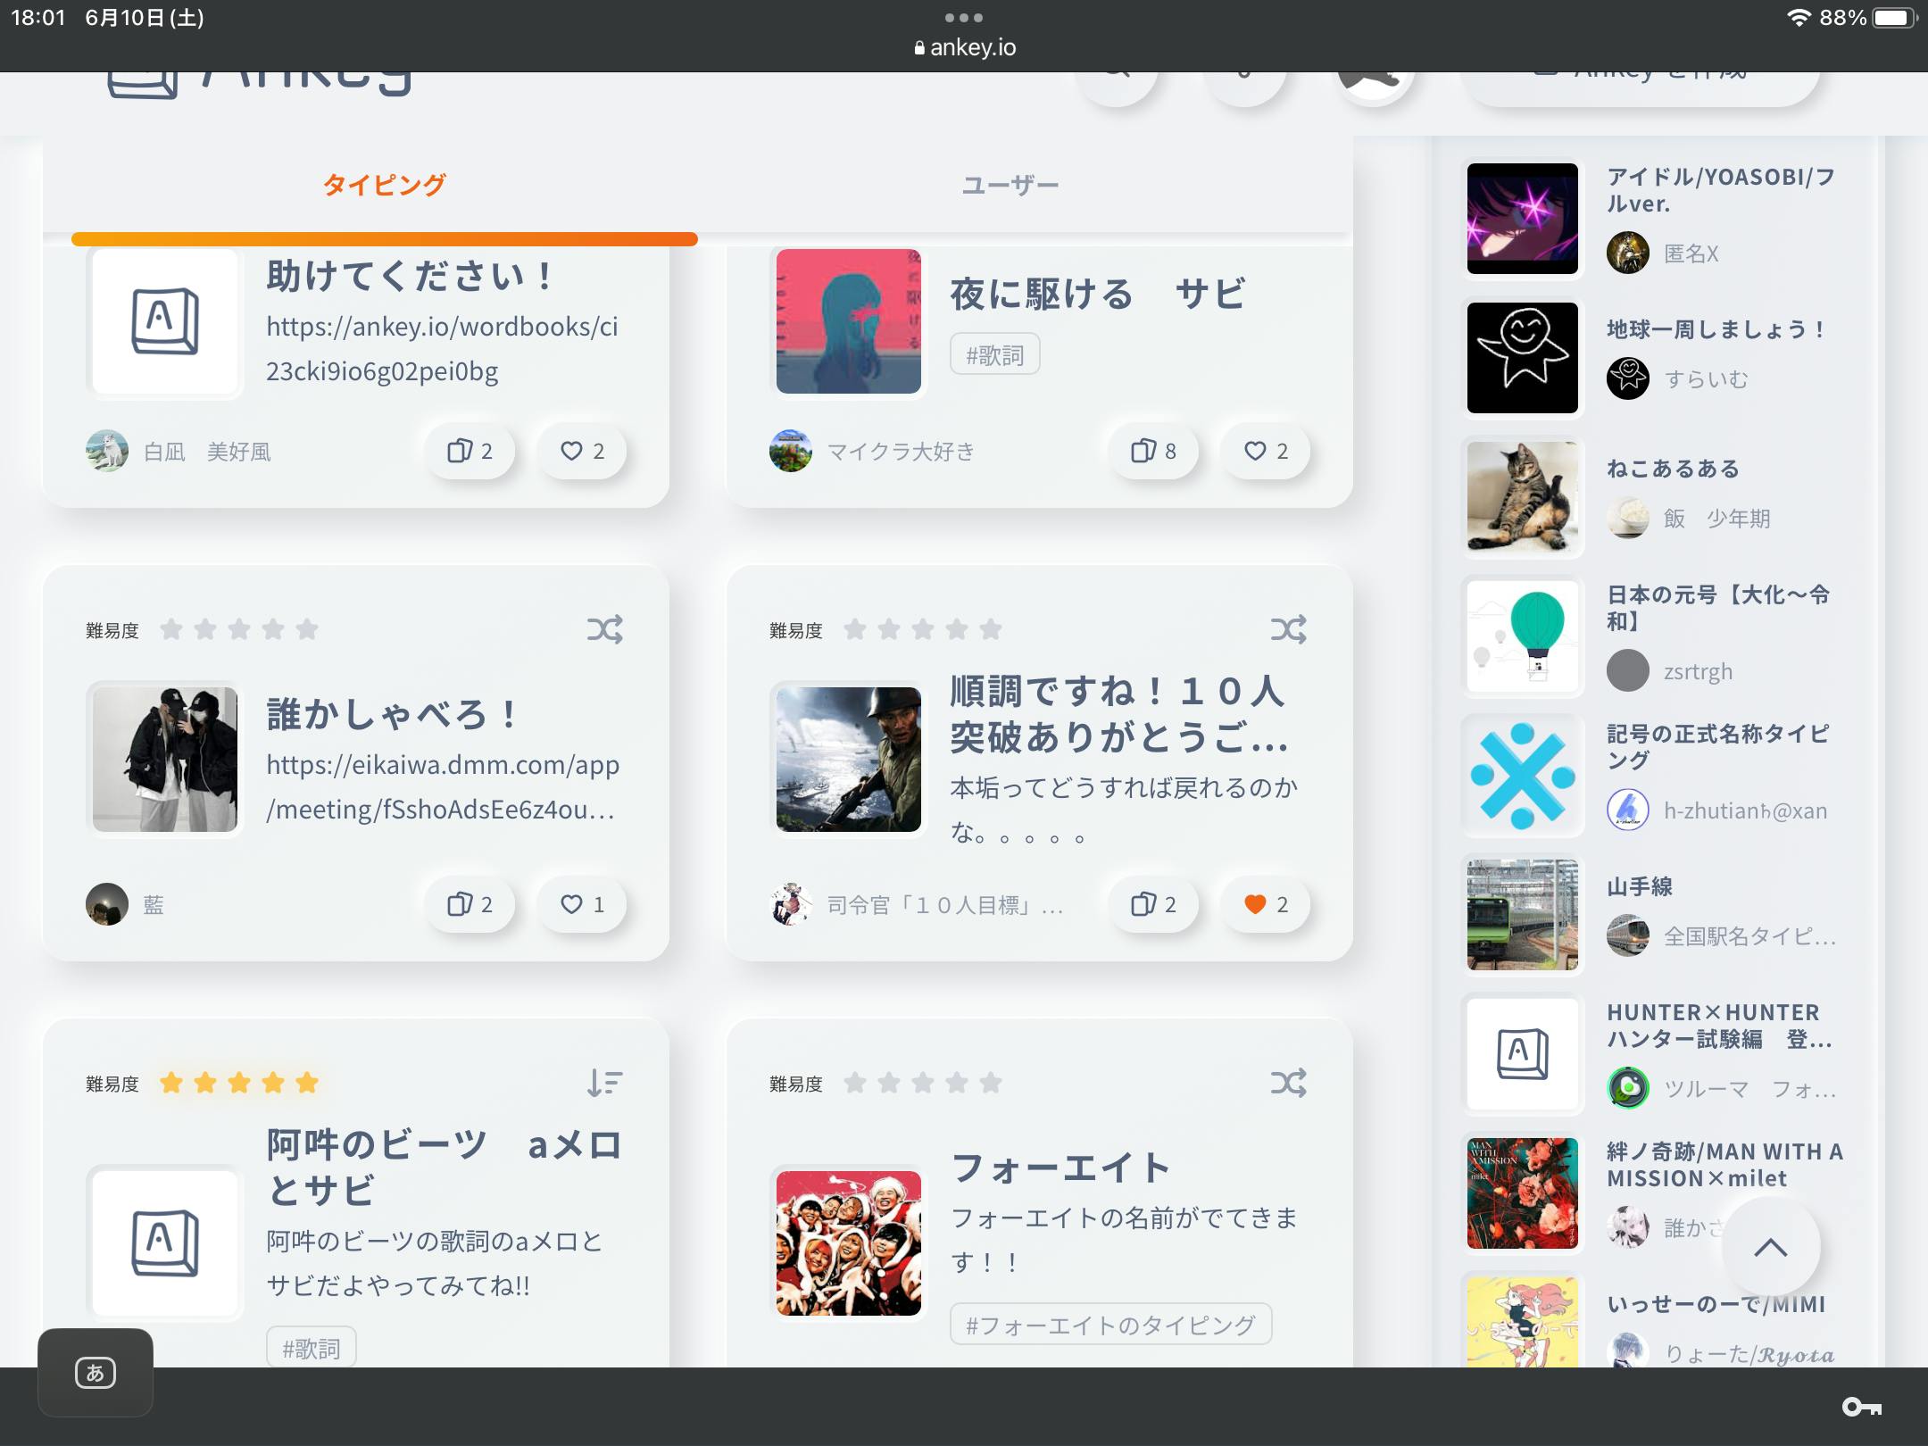The width and height of the screenshot is (1928, 1446).
Task: Click scroll-to-top chevron button
Action: tap(1770, 1247)
